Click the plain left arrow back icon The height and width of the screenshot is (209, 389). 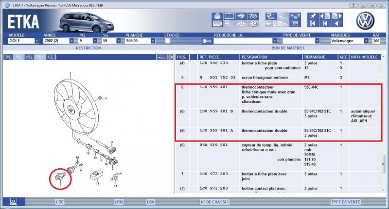[337, 24]
